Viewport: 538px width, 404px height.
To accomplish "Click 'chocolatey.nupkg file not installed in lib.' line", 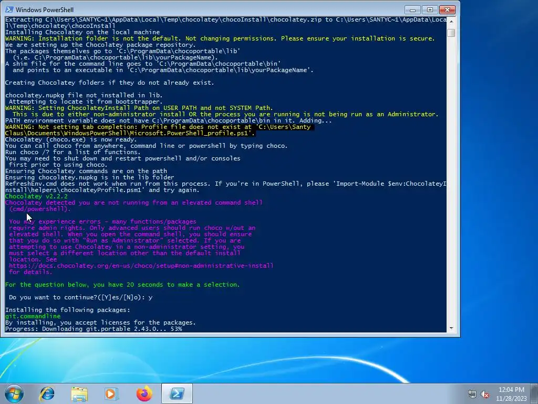I will click(84, 95).
